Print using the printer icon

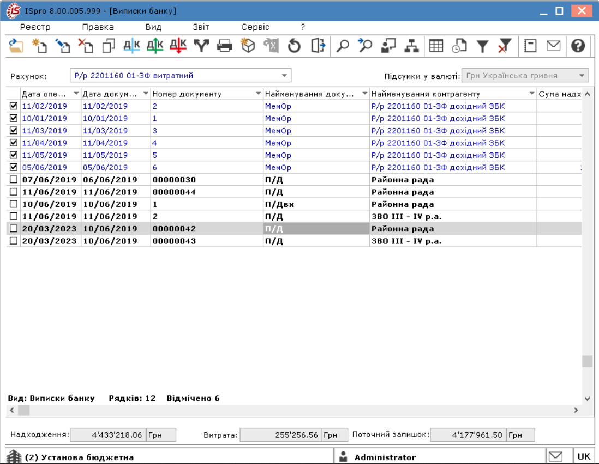coord(225,46)
